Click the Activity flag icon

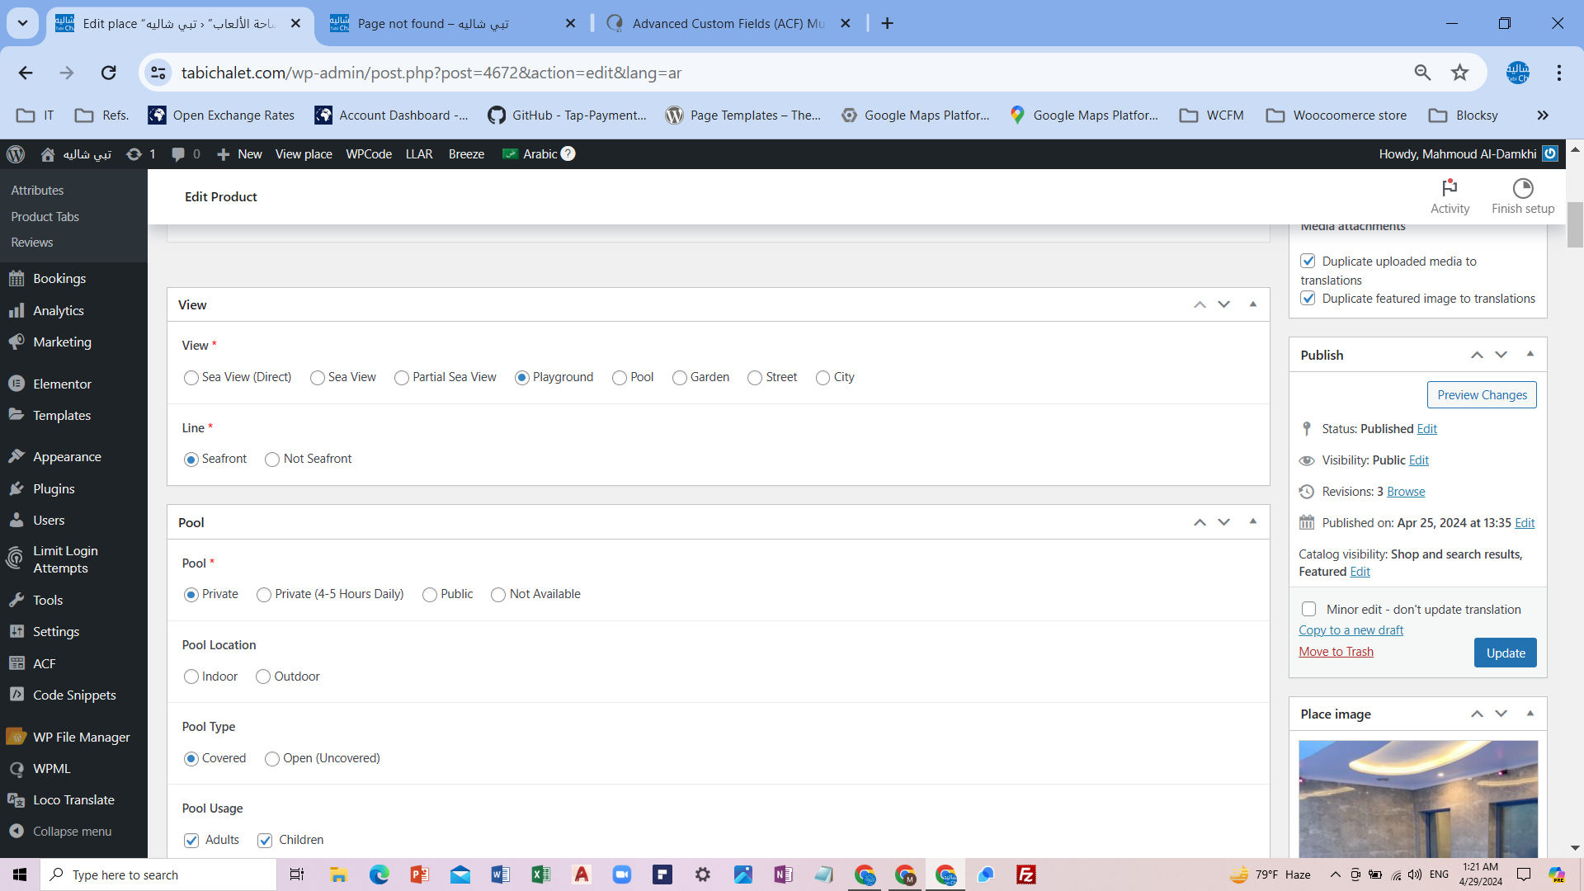[x=1450, y=188]
